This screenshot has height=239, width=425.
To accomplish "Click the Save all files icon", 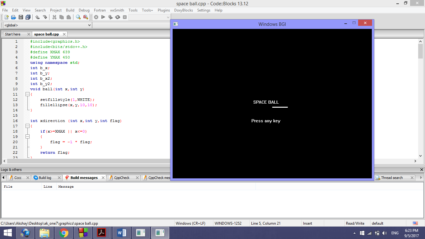I will (28, 17).
